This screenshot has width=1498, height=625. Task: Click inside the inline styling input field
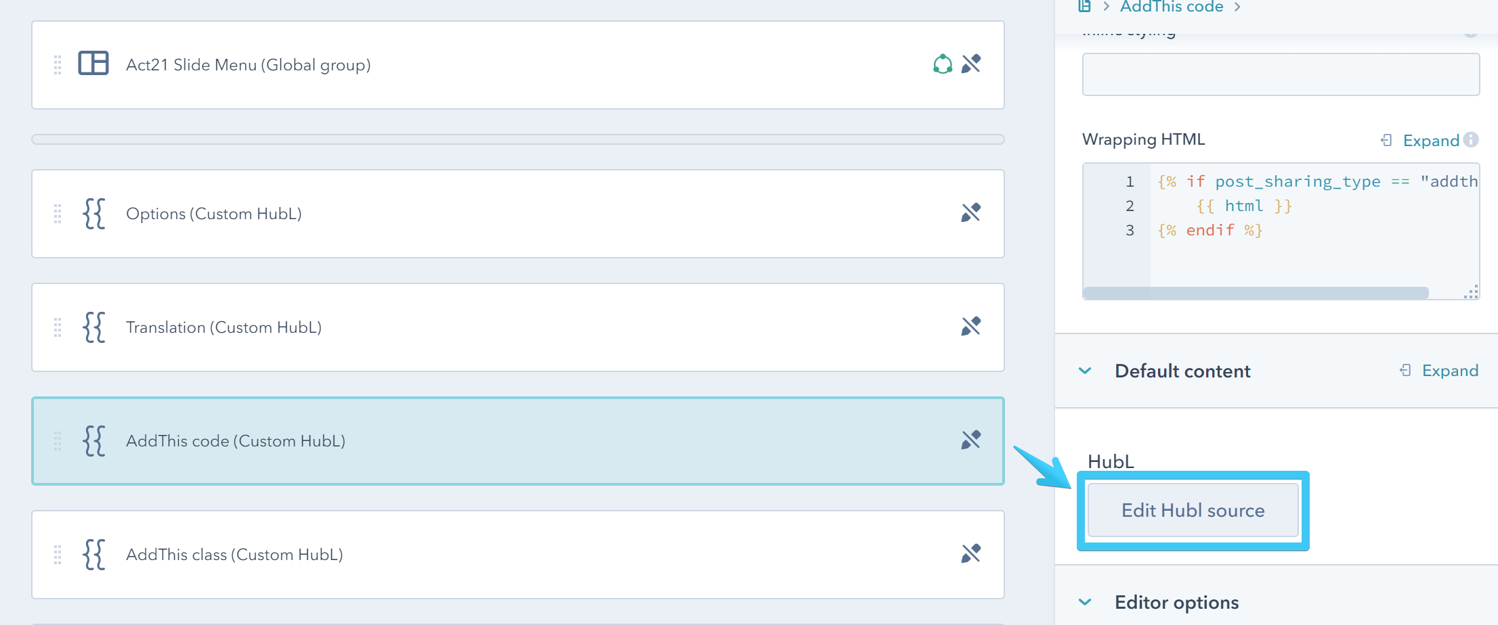pos(1280,74)
